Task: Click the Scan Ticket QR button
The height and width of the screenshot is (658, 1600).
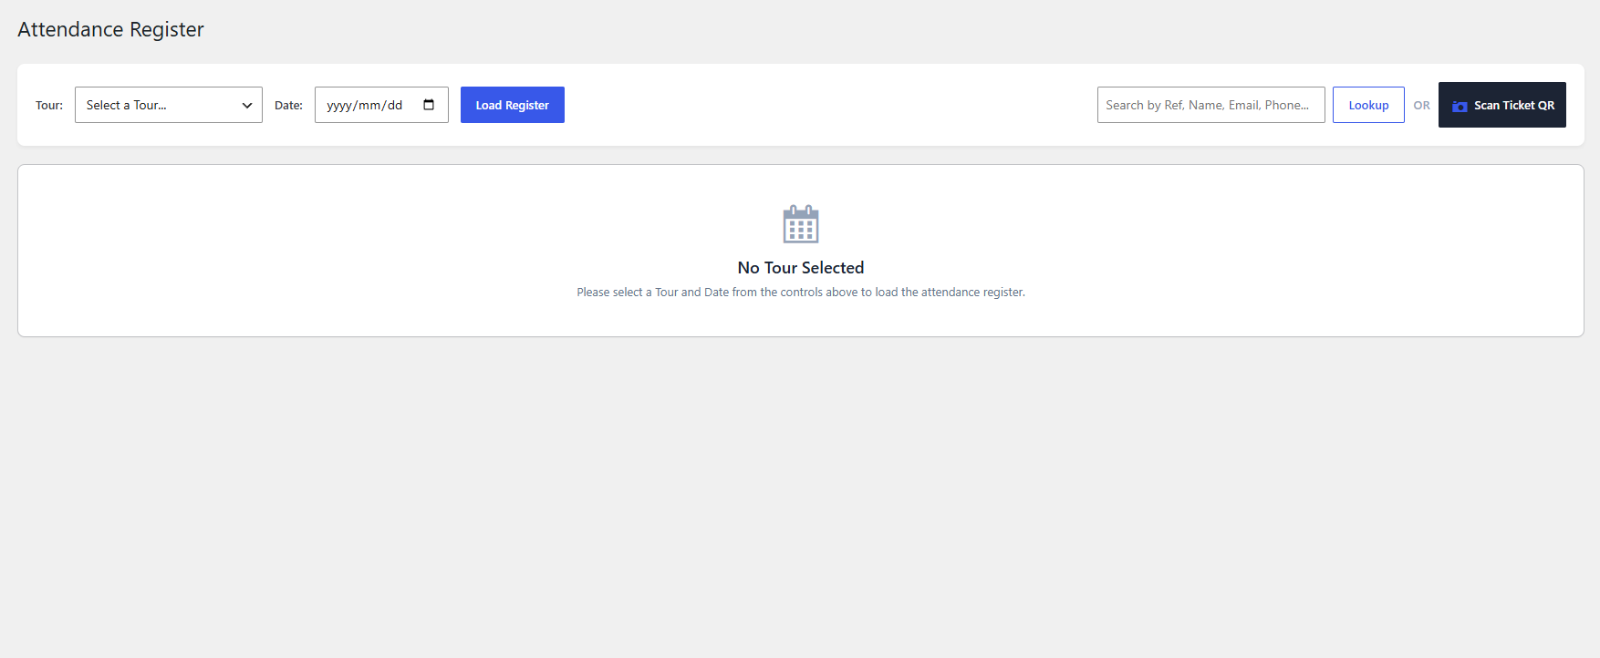Action: (1502, 105)
